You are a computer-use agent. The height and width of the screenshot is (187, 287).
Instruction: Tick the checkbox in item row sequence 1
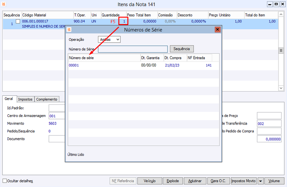18,21
